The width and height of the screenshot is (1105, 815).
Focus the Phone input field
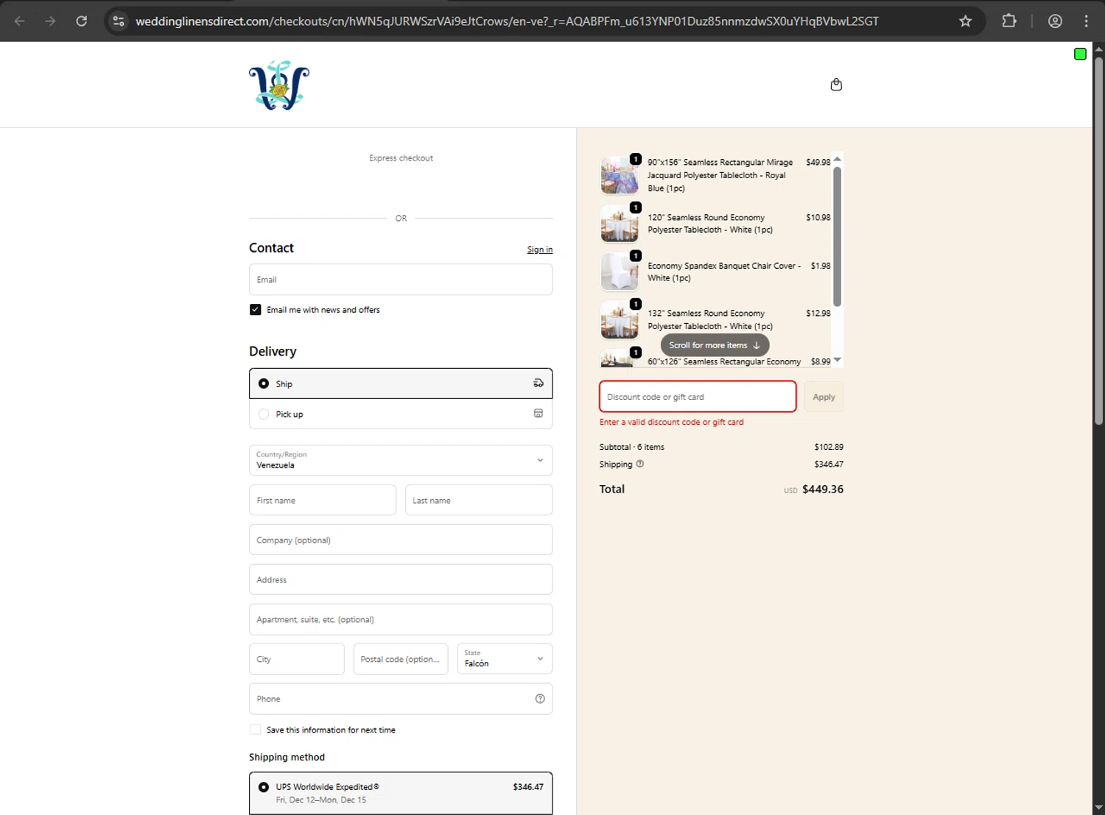[401, 699]
